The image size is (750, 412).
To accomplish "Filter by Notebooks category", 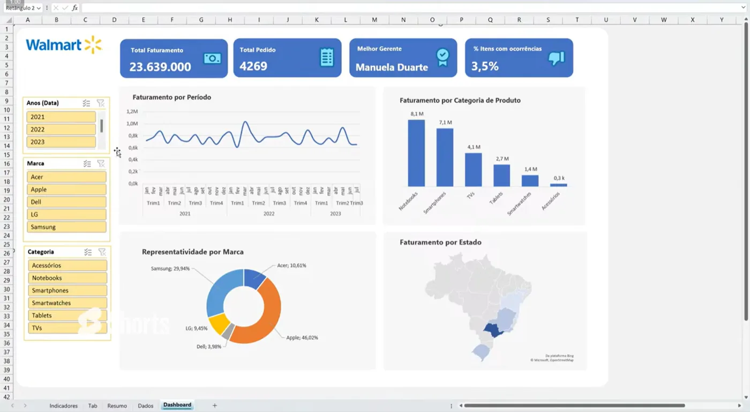I will coord(67,278).
